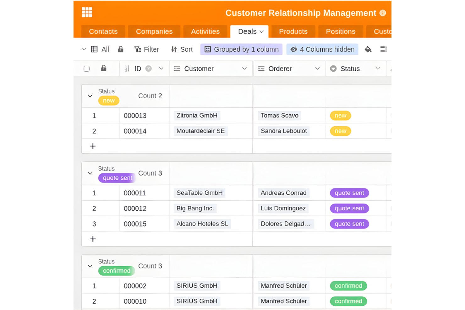Open the view selector chevron

coord(84,49)
